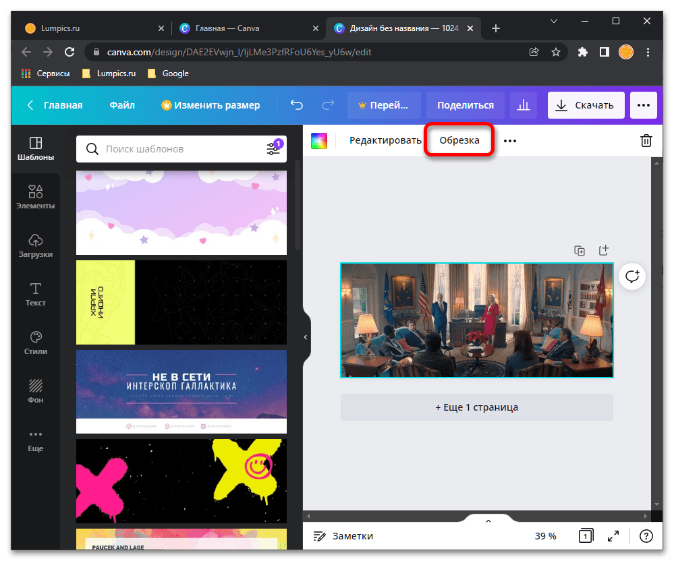Expand the pages drawer chevron
Image resolution: width=674 pixels, height=561 pixels.
click(x=488, y=521)
